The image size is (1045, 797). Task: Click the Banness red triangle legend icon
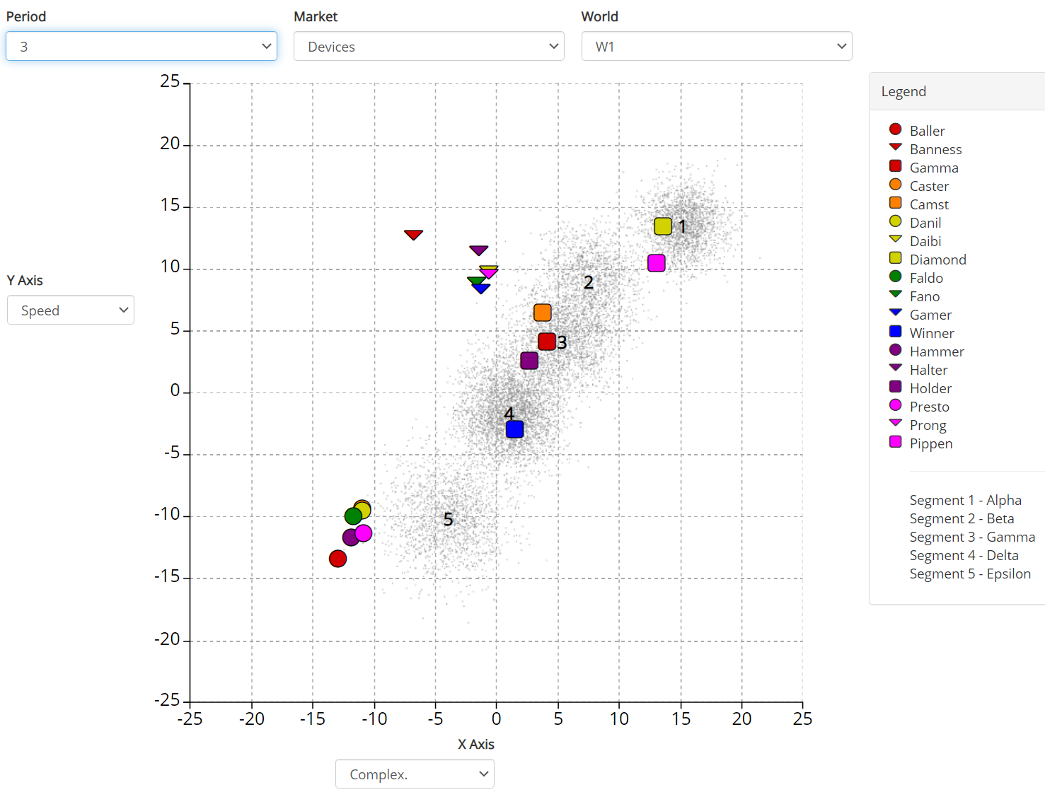point(895,147)
